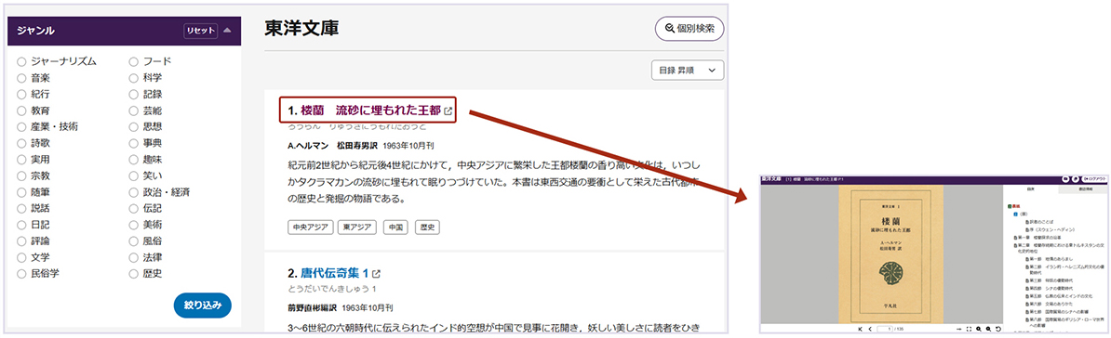
Task: Select the 宗教 genre
Action: pos(22,175)
